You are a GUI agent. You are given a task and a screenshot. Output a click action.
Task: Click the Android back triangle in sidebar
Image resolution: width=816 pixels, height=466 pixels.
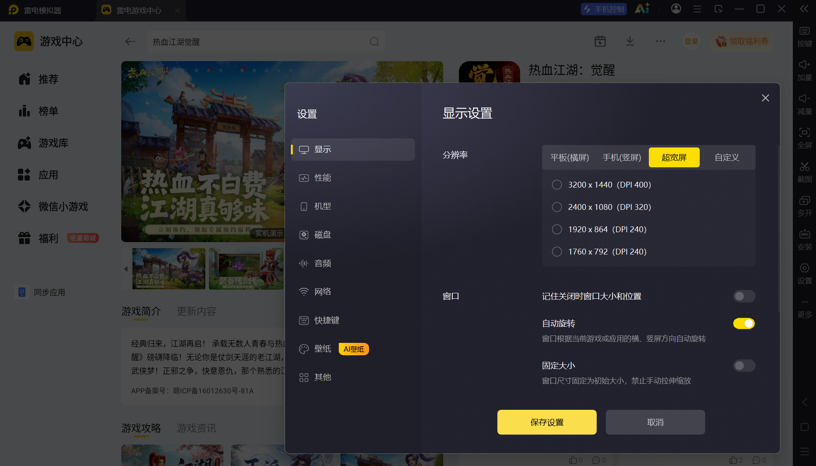click(804, 402)
